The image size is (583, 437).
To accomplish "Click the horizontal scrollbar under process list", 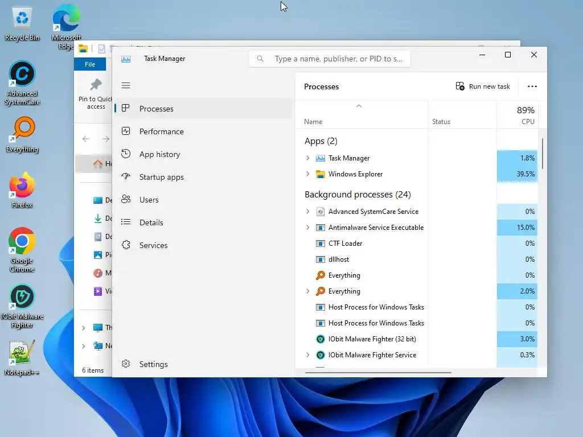I will coord(378,372).
